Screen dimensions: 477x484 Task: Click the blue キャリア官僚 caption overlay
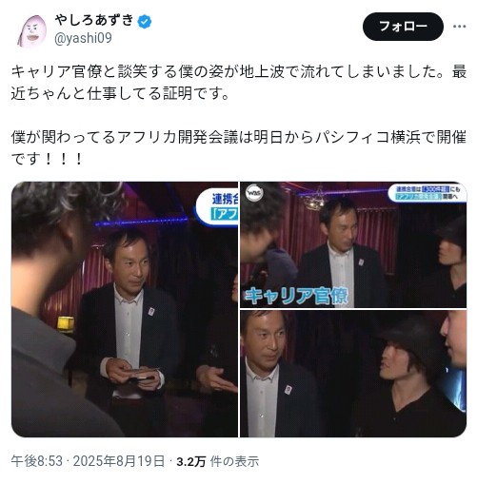click(296, 296)
